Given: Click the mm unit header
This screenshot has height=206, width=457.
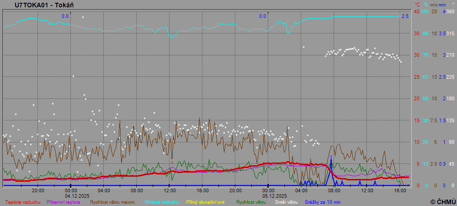Looking at the screenshot, I should tap(442, 5).
